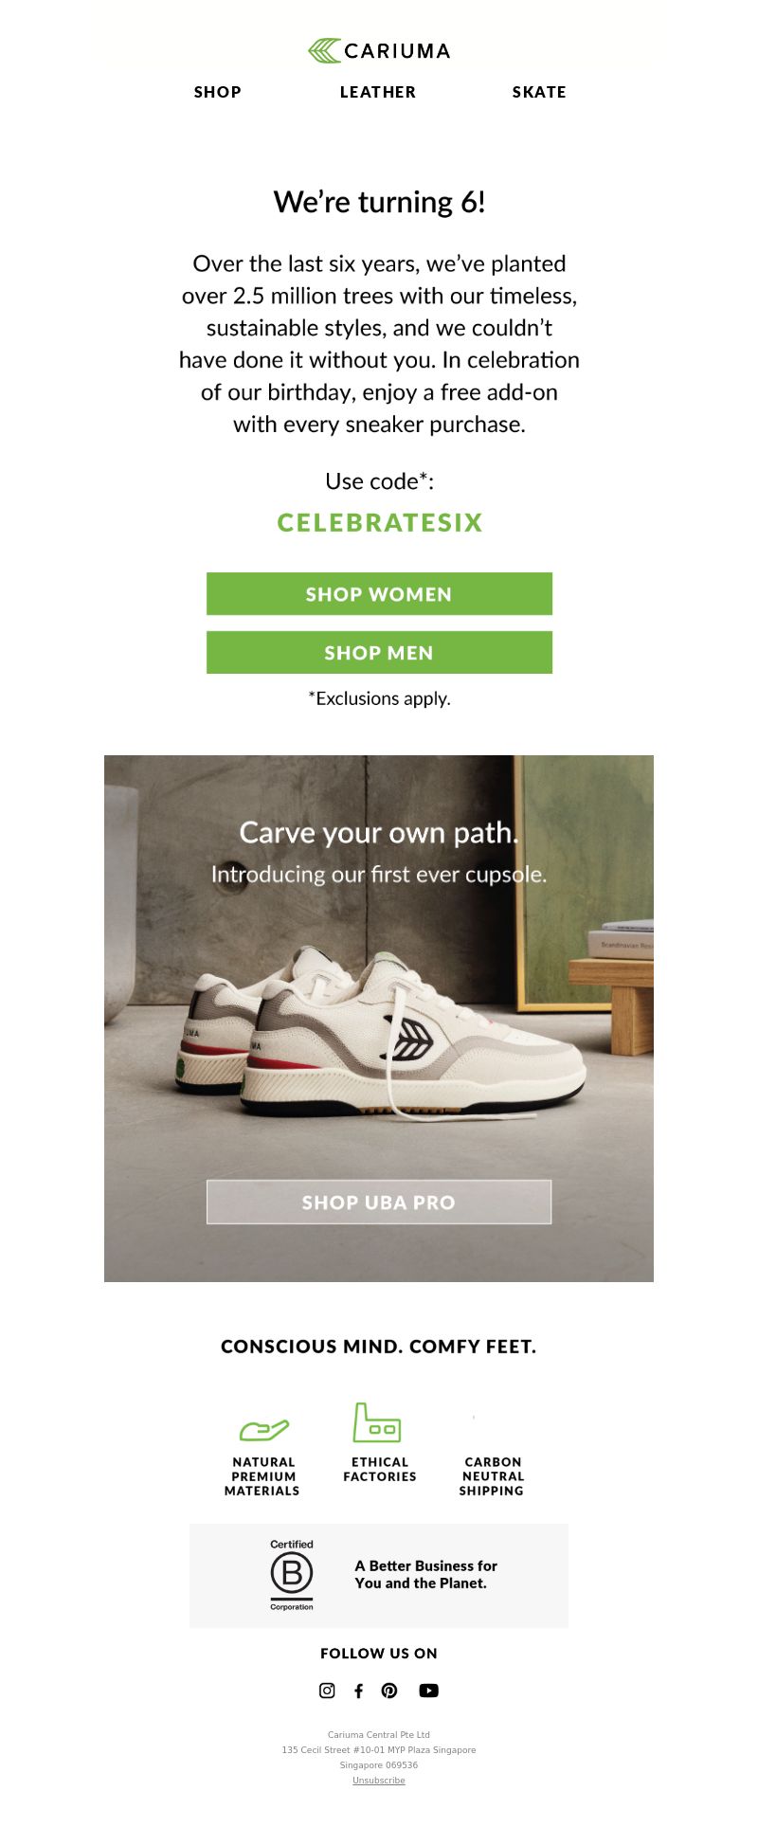The height and width of the screenshot is (1827, 758).
Task: Open the Facebook icon
Action: click(358, 1691)
